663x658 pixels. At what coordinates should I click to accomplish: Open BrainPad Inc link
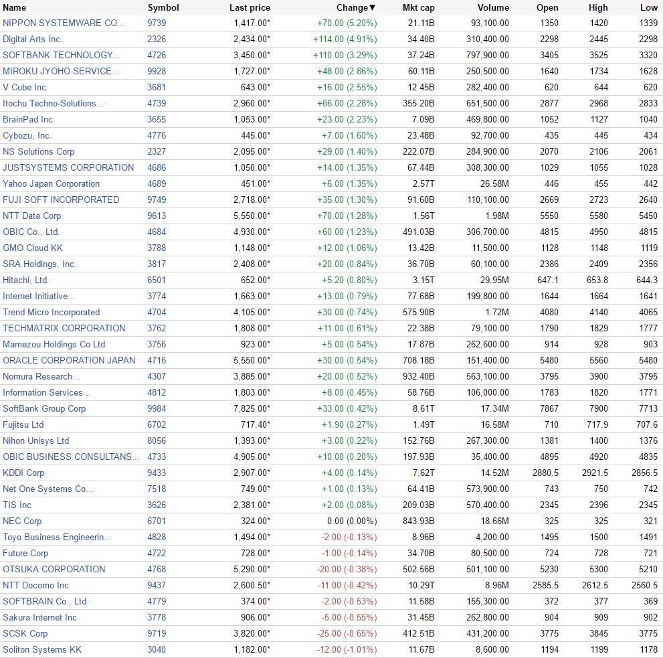[x=27, y=119]
